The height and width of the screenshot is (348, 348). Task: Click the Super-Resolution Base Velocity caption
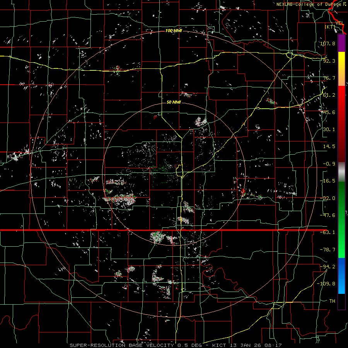point(176,345)
